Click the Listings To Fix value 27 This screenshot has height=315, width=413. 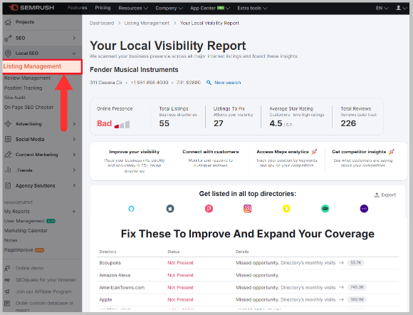tap(219, 123)
